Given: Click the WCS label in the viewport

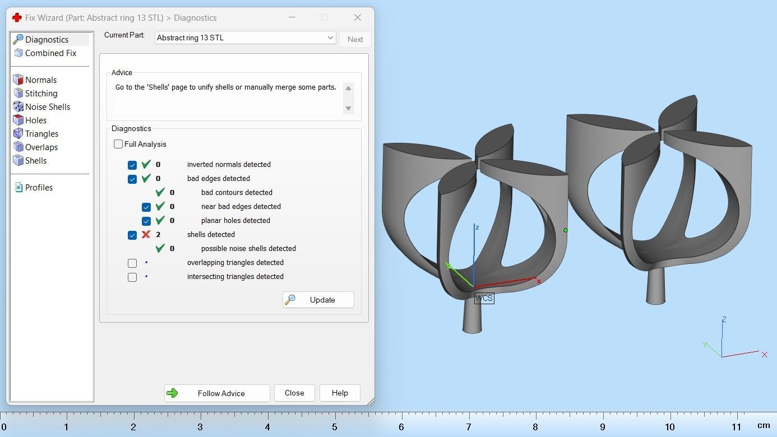Looking at the screenshot, I should [x=484, y=298].
